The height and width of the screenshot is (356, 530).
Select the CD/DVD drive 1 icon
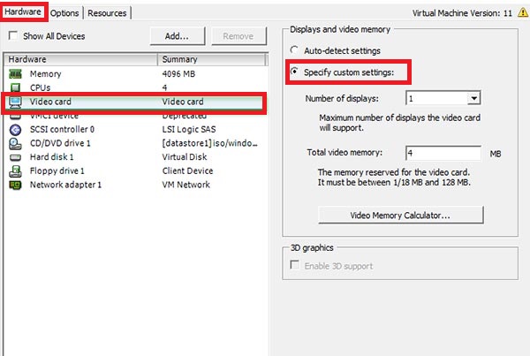[x=15, y=143]
